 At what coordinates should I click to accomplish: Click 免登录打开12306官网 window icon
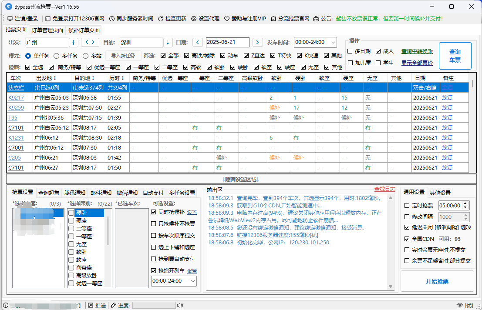pos(47,19)
